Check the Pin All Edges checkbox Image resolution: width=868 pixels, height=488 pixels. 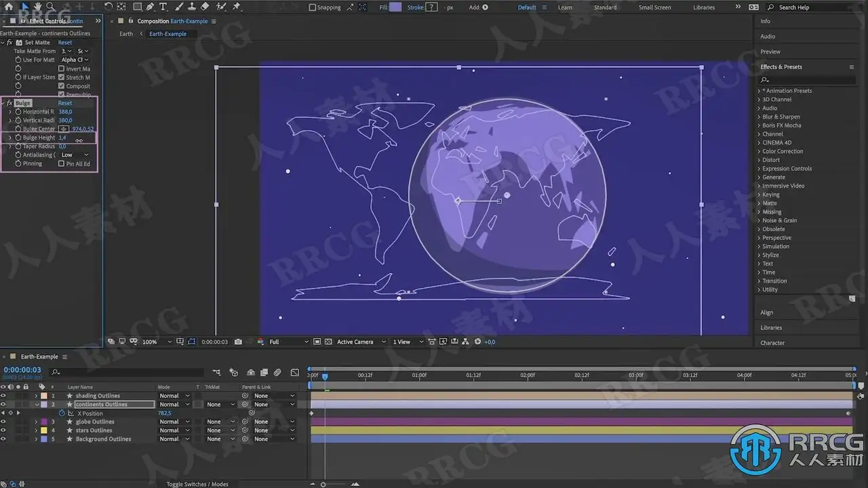[62, 163]
